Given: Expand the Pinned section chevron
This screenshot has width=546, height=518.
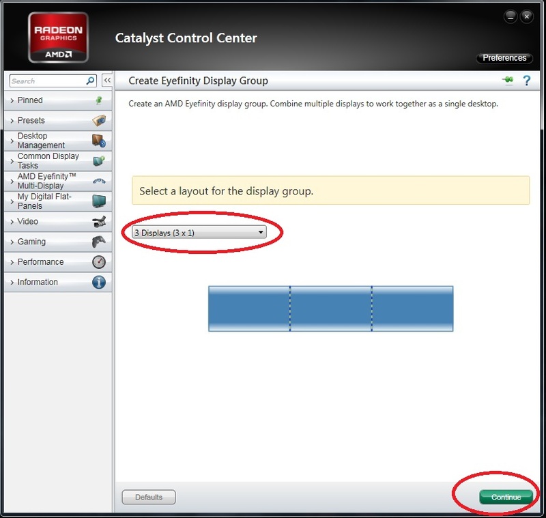Looking at the screenshot, I should 12,100.
